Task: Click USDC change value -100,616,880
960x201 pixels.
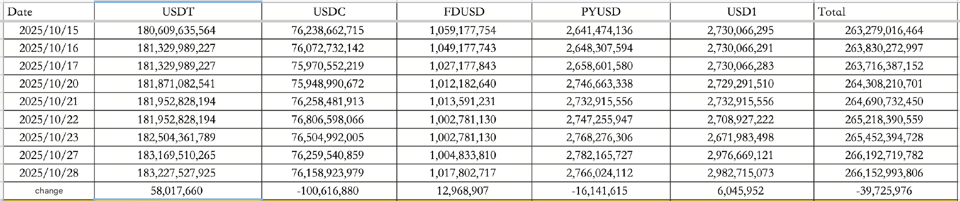Action: (328, 191)
